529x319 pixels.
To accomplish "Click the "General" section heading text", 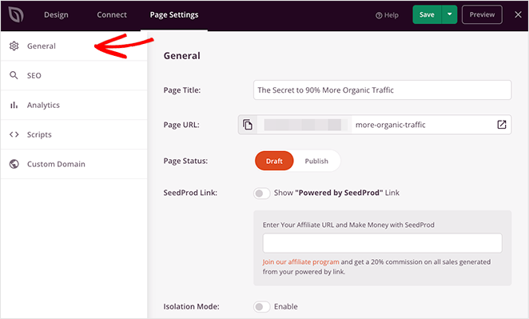I will 182,56.
